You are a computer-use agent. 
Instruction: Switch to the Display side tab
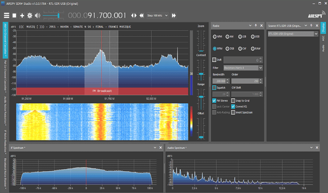[x=323, y=28]
